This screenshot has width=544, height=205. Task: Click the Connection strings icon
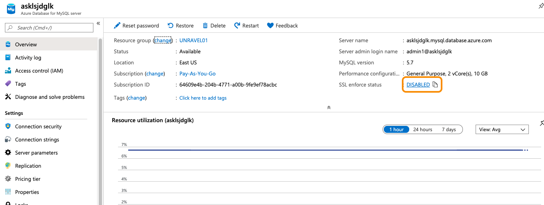[x=8, y=139]
